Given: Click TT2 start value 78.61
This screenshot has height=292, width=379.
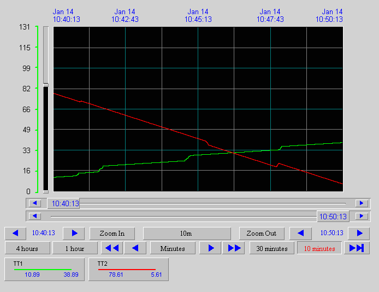Looking at the screenshot, I should click(x=116, y=275).
